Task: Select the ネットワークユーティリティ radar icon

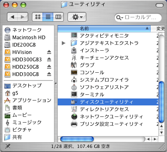Action: tap(74, 116)
